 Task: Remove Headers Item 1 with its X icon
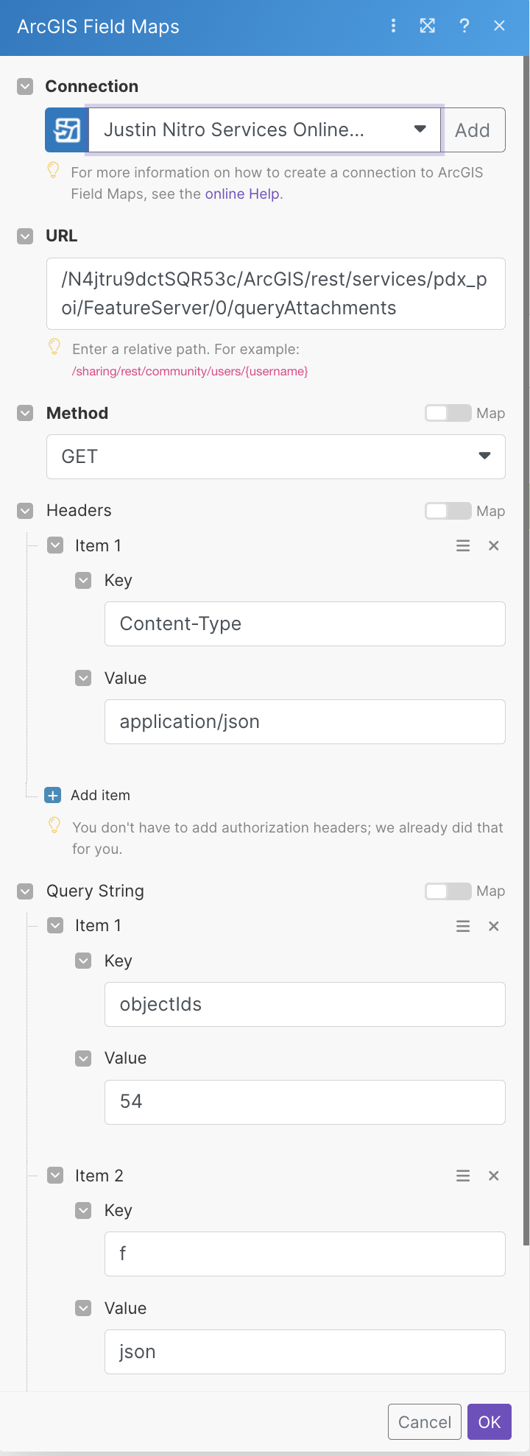pyautogui.click(x=493, y=545)
